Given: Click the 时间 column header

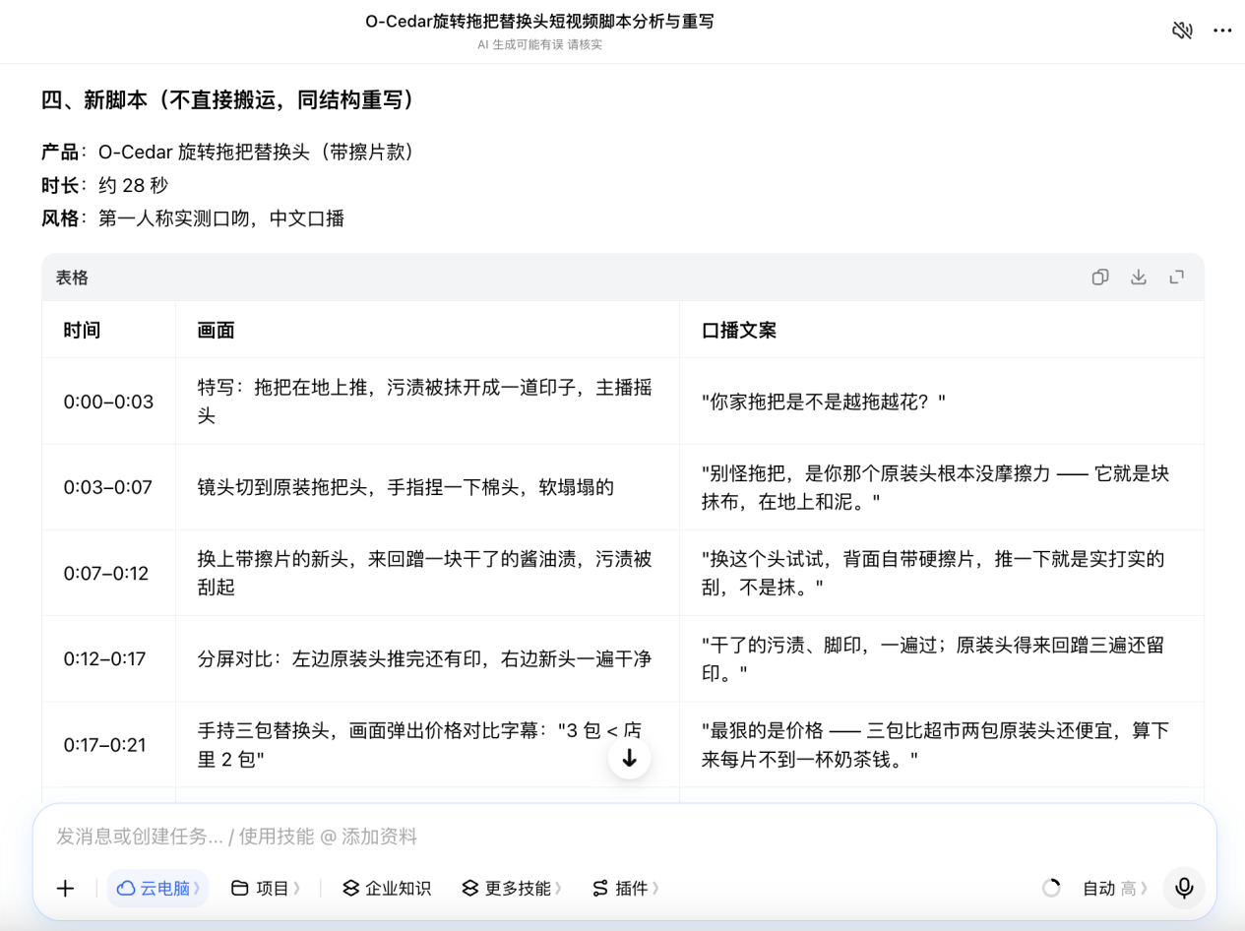Looking at the screenshot, I should 82,331.
